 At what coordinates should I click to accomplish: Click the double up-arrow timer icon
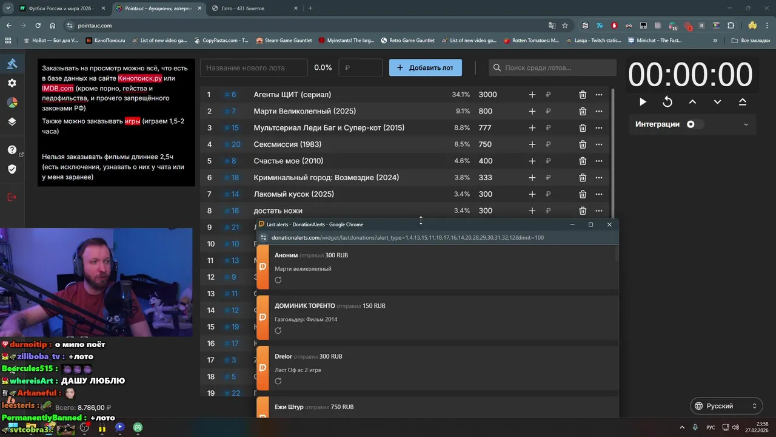743,102
